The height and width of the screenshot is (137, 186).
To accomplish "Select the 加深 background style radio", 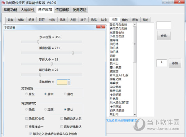I will tap(45, 109).
